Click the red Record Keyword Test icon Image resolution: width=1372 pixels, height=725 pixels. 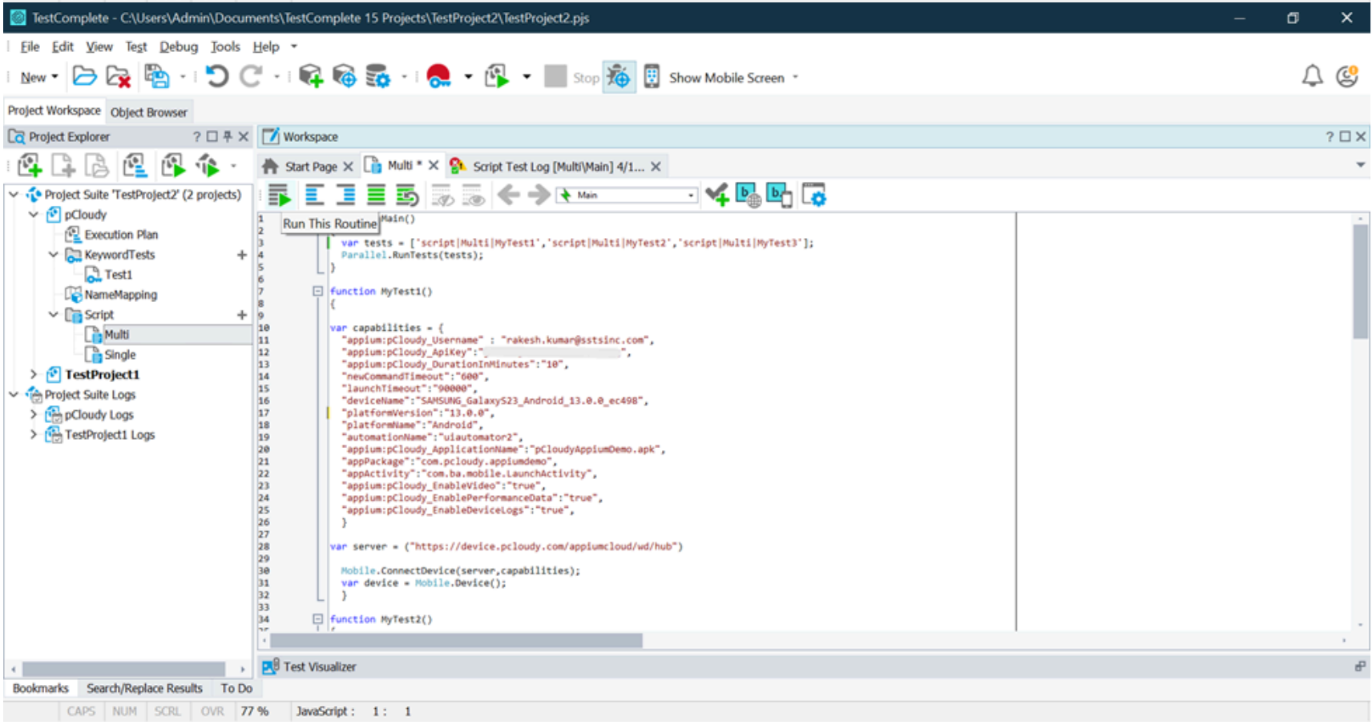click(438, 77)
